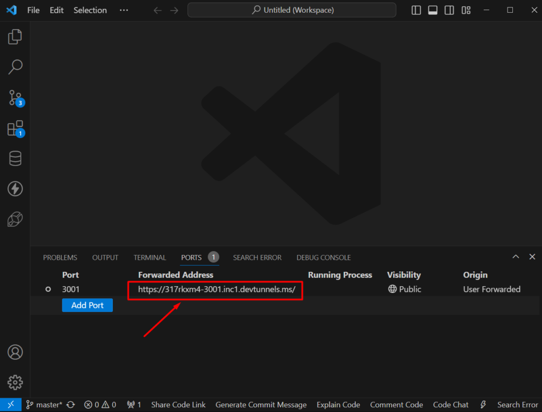The width and height of the screenshot is (542, 412).
Task: Open the Search view in activity bar
Action: pos(15,67)
